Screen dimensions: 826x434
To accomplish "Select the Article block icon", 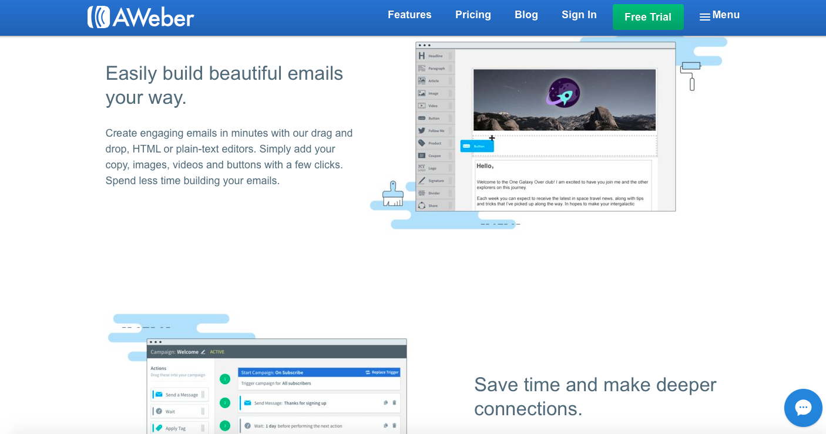I will pos(421,80).
